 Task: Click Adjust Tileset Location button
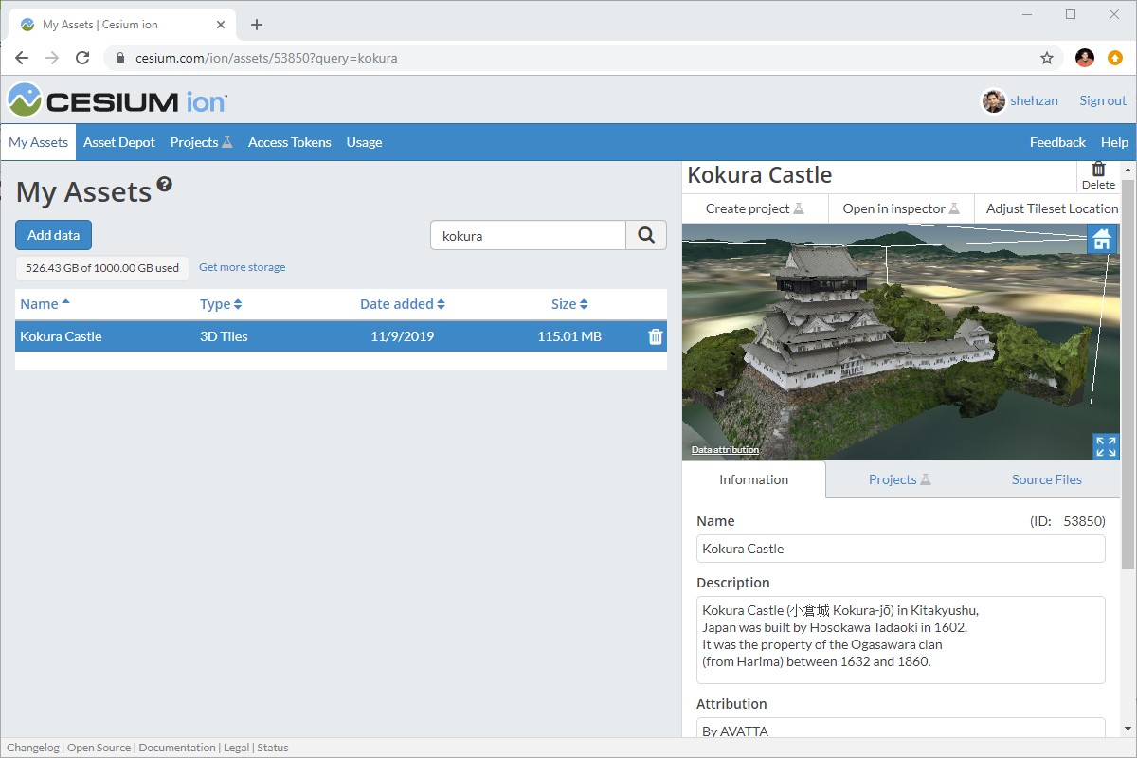(1052, 208)
